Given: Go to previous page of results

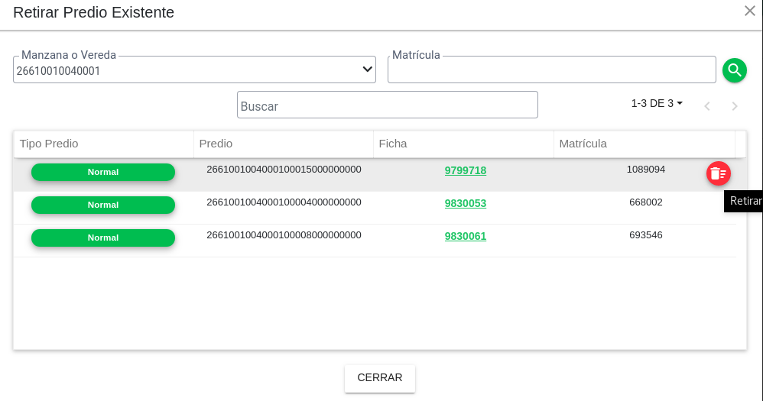Looking at the screenshot, I should tap(707, 106).
